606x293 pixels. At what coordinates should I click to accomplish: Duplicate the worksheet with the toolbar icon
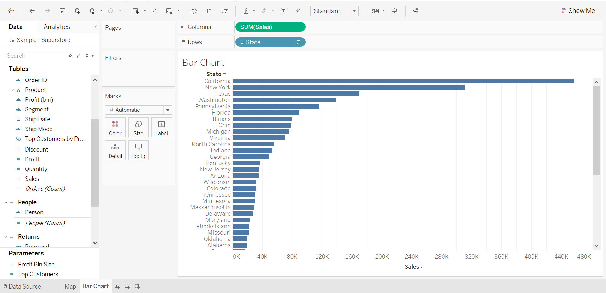click(x=154, y=11)
